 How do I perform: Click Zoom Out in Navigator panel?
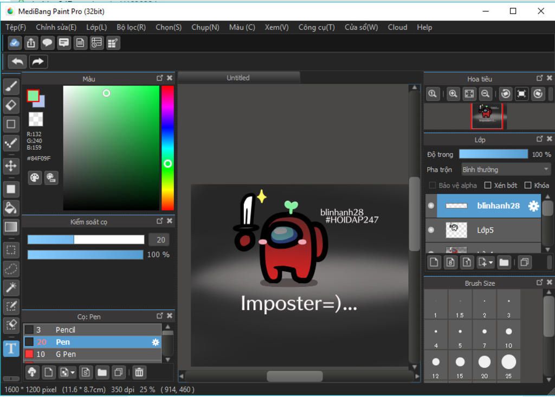(485, 94)
